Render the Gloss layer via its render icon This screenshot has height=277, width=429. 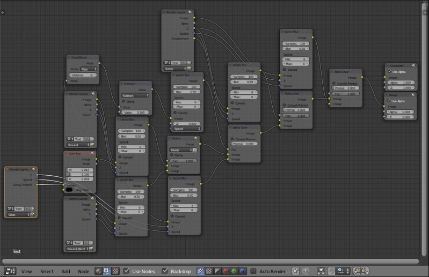tap(32, 214)
